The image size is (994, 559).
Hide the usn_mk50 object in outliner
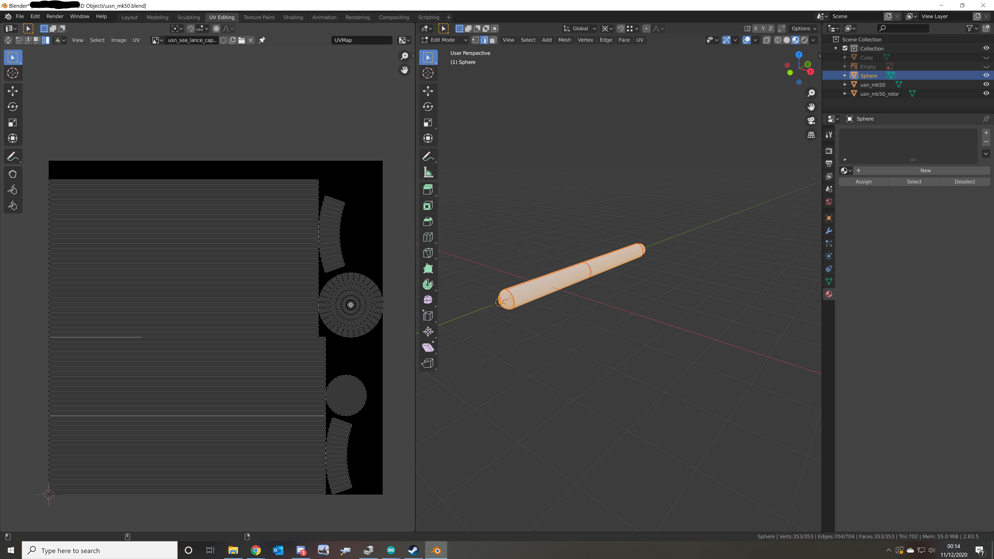tap(986, 84)
